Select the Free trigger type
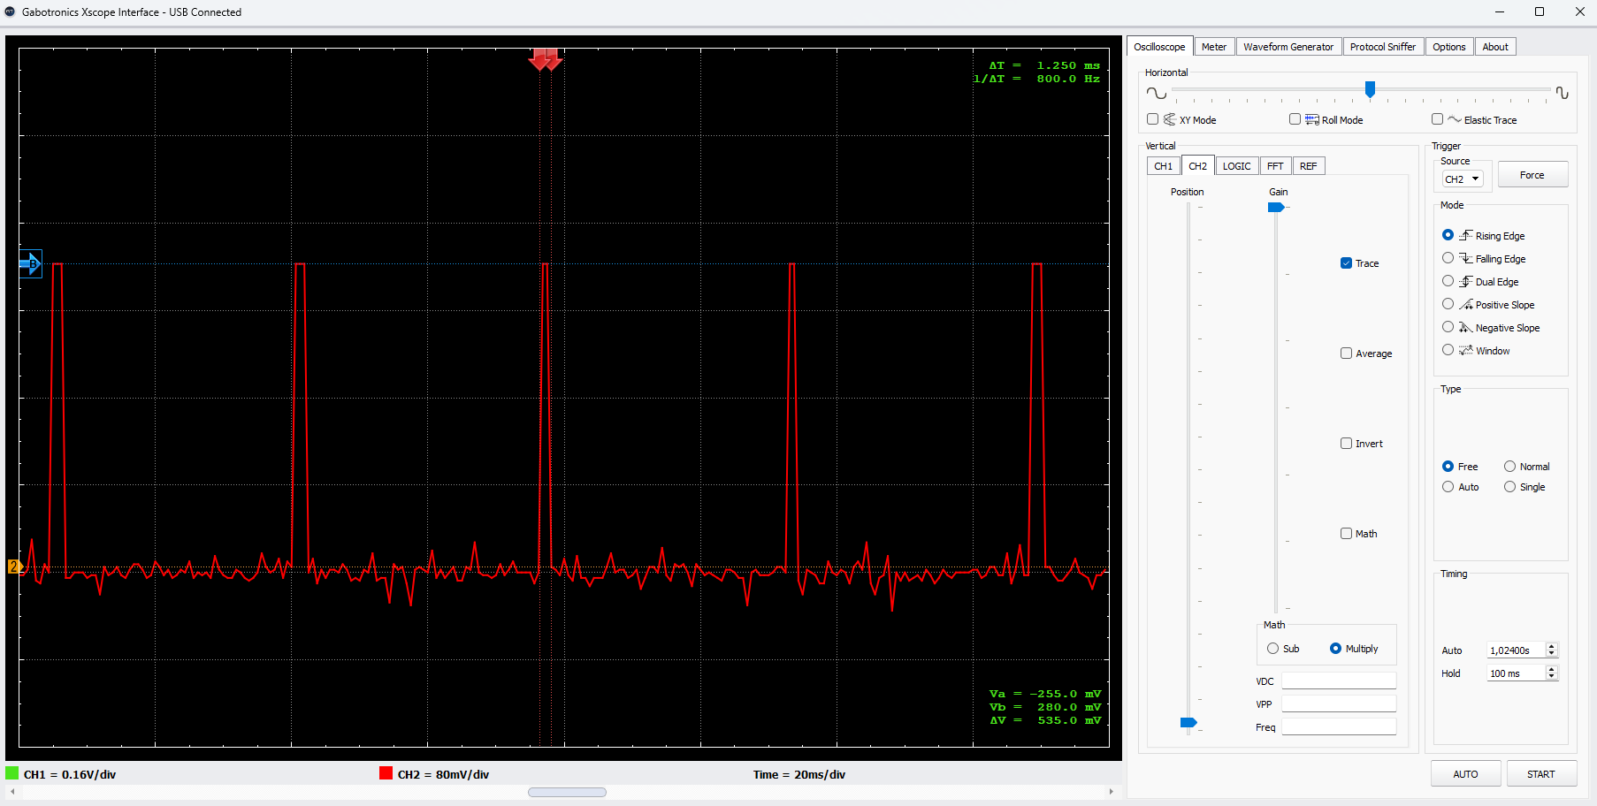Screen dimensions: 1597x806 pos(1448,467)
